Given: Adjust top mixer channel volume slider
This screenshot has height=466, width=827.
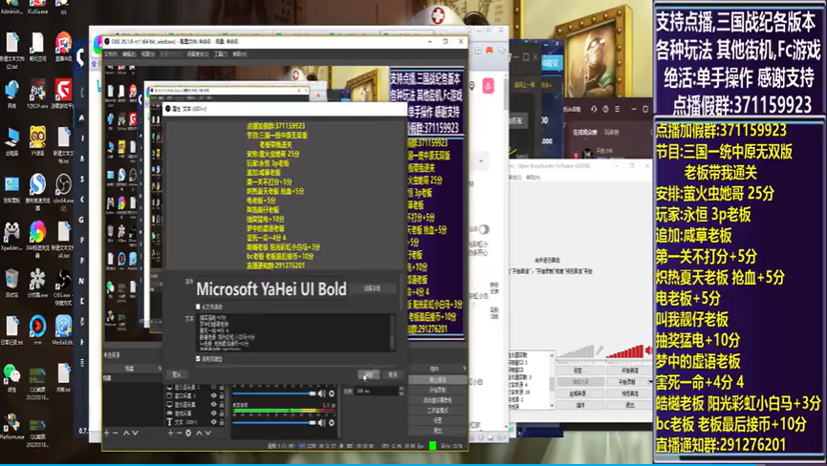Looking at the screenshot, I should [274, 393].
